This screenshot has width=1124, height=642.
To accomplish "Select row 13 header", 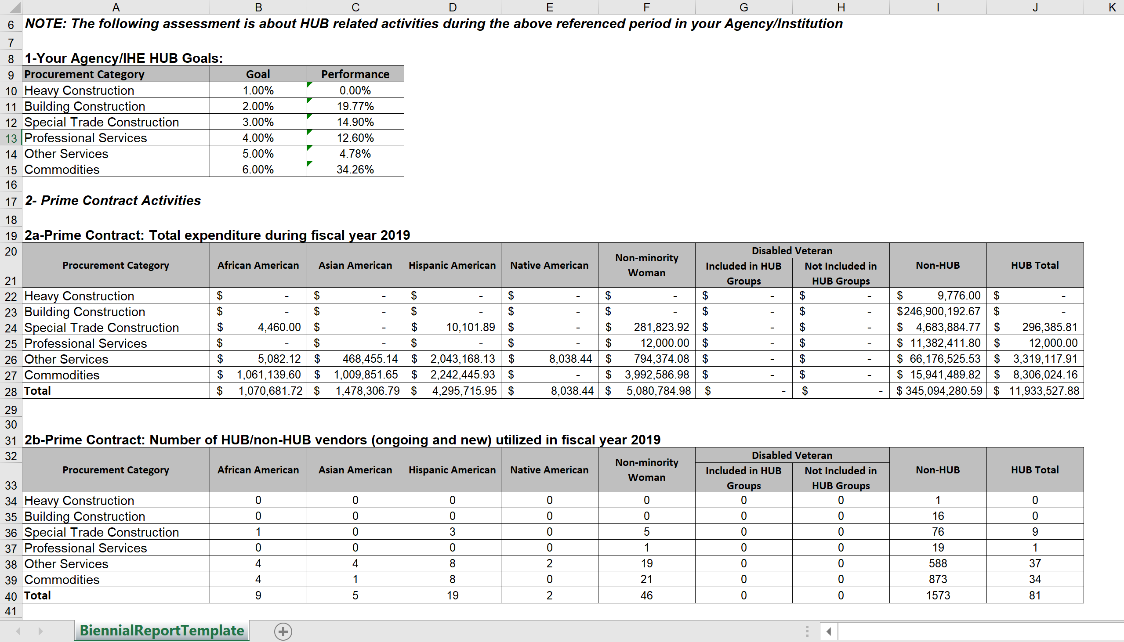I will (x=11, y=138).
